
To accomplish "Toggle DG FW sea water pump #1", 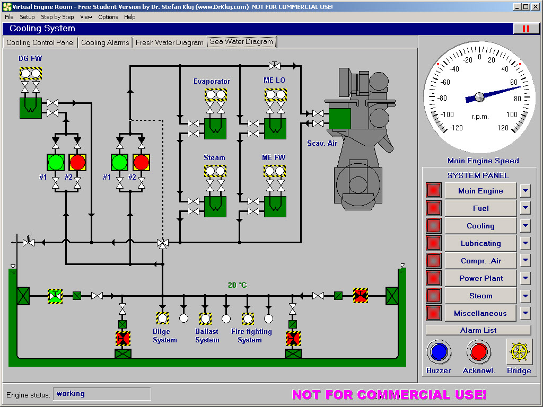I will (x=56, y=162).
